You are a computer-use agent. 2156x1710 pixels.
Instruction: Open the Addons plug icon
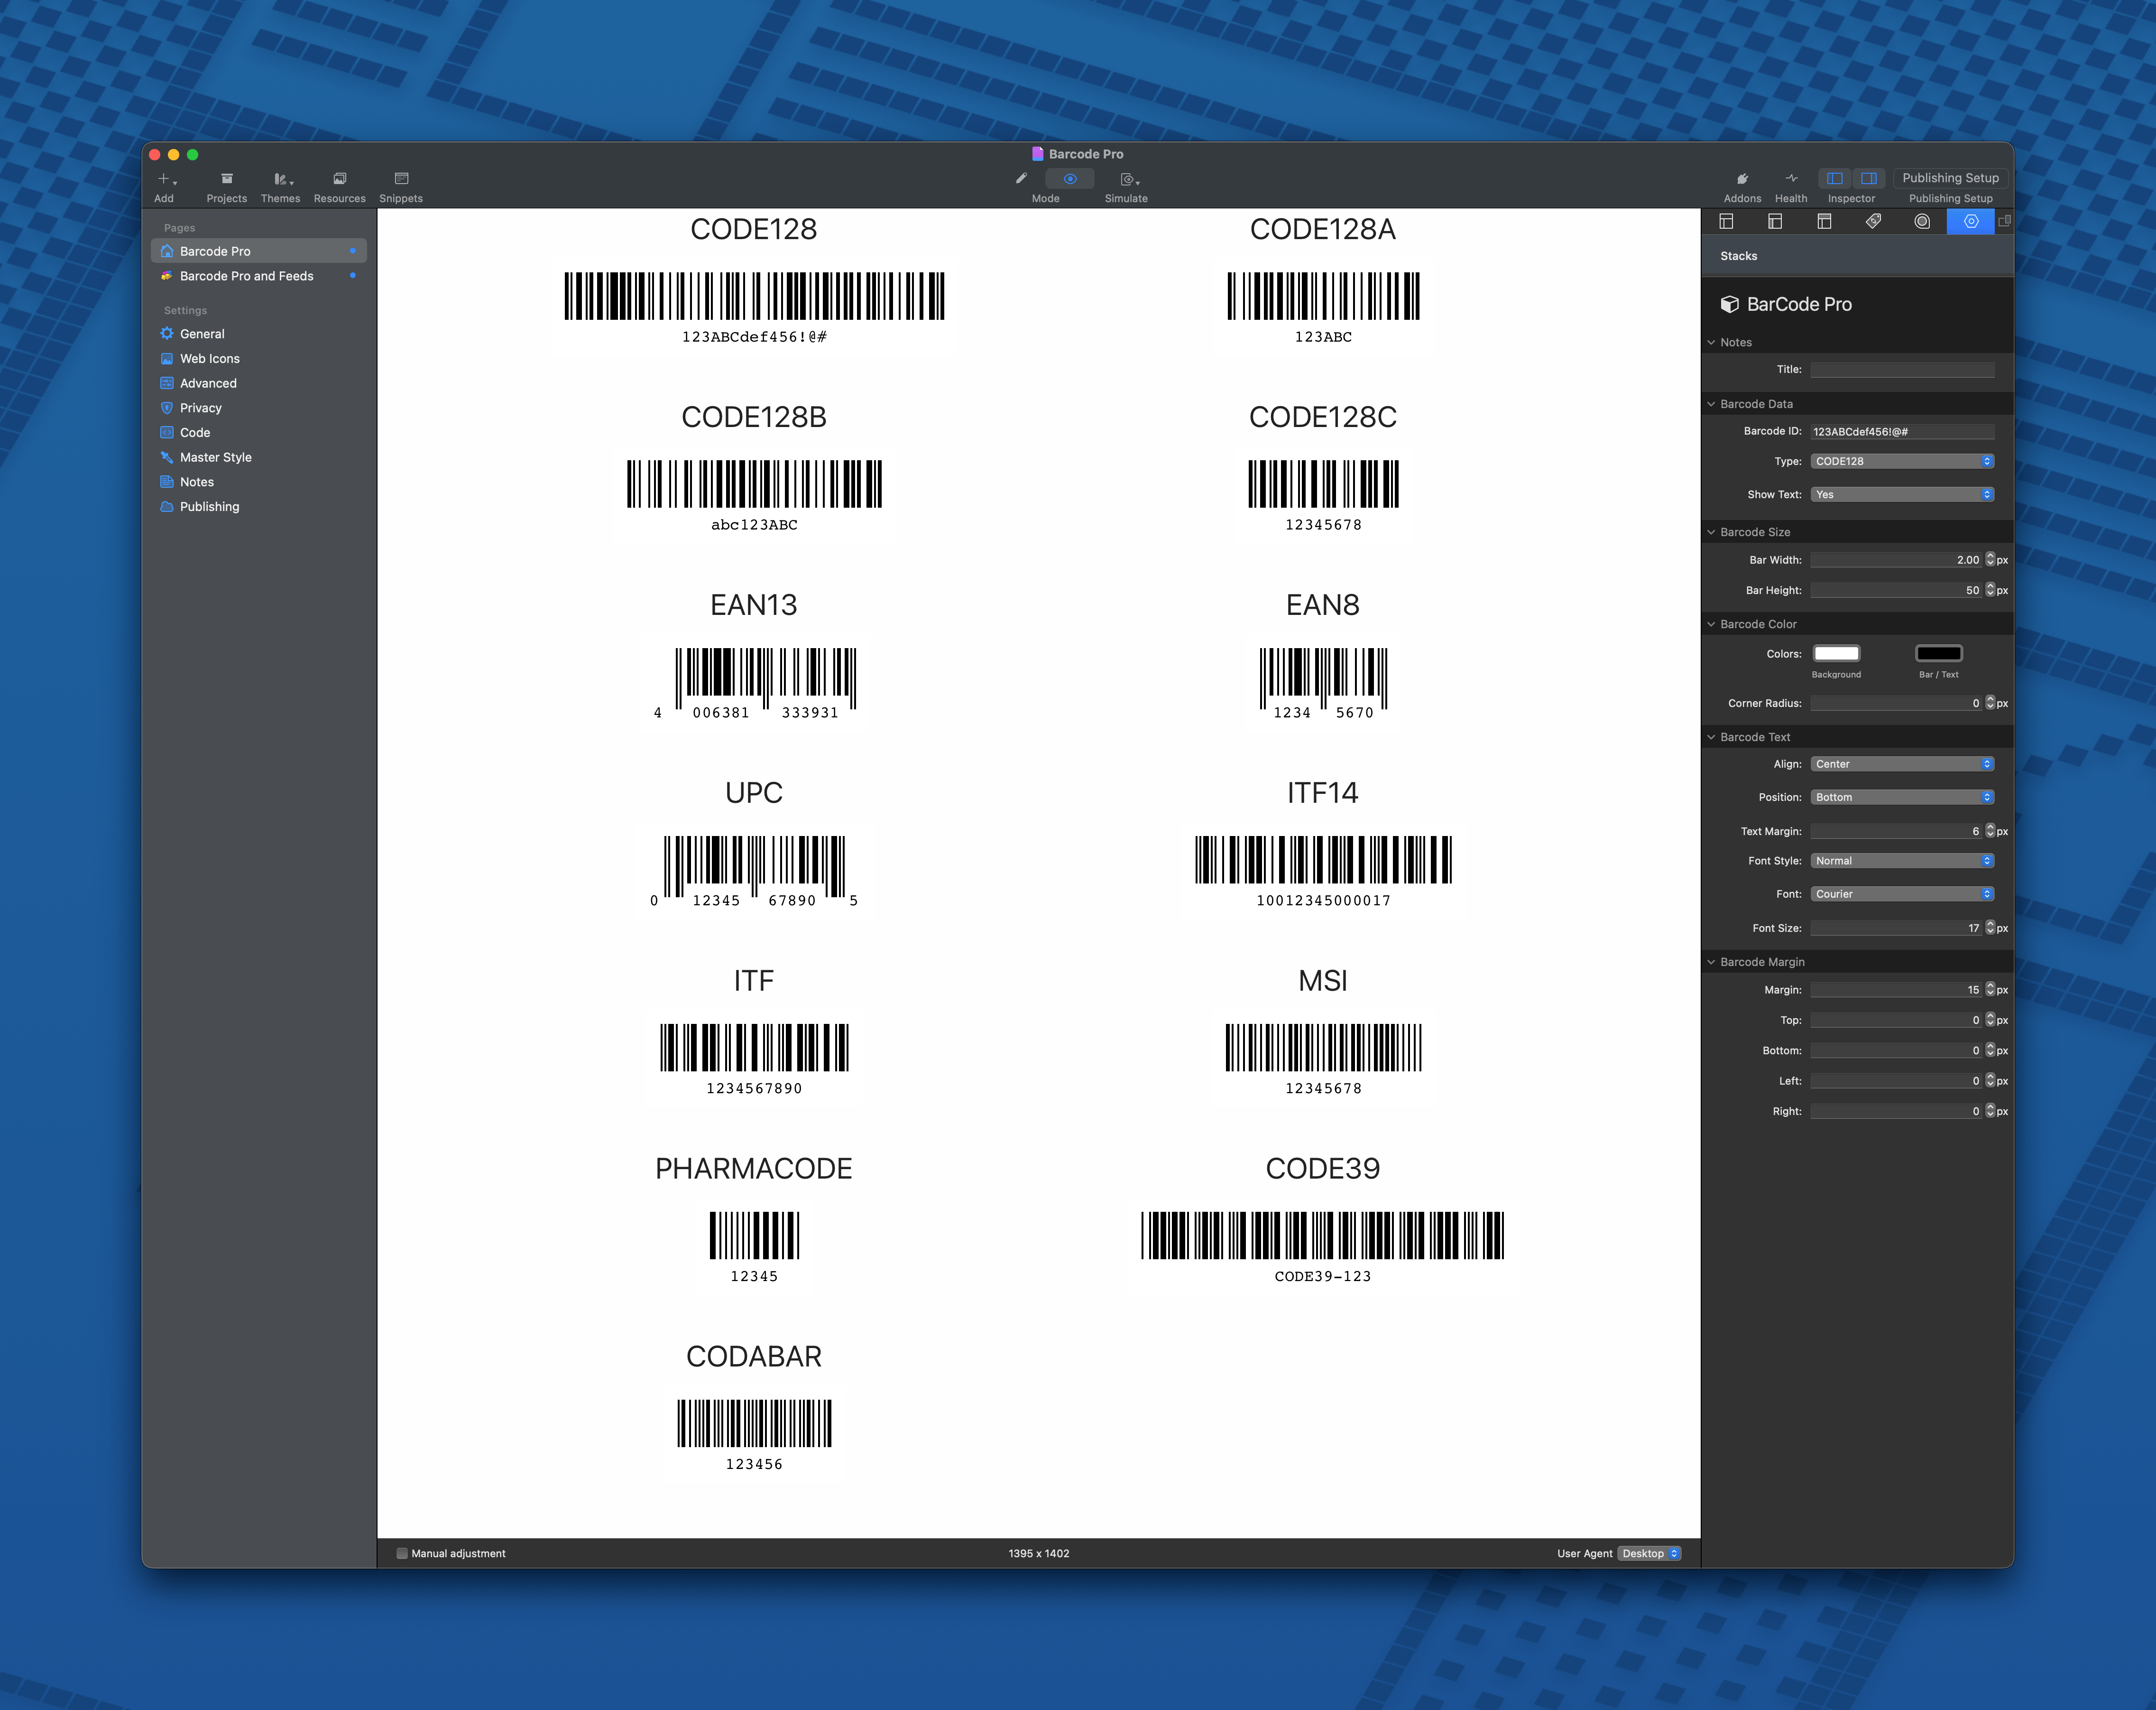(1742, 179)
